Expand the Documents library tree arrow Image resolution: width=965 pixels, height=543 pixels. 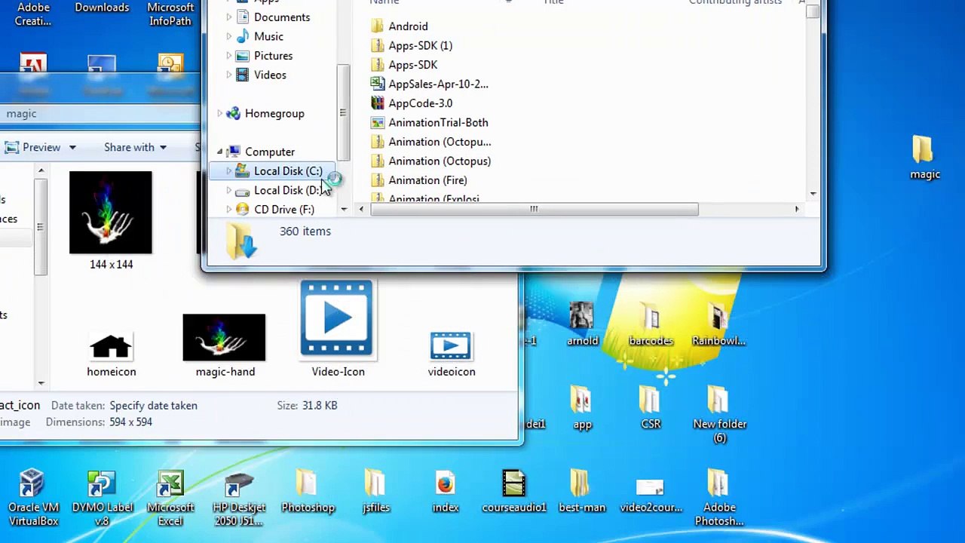tap(229, 17)
